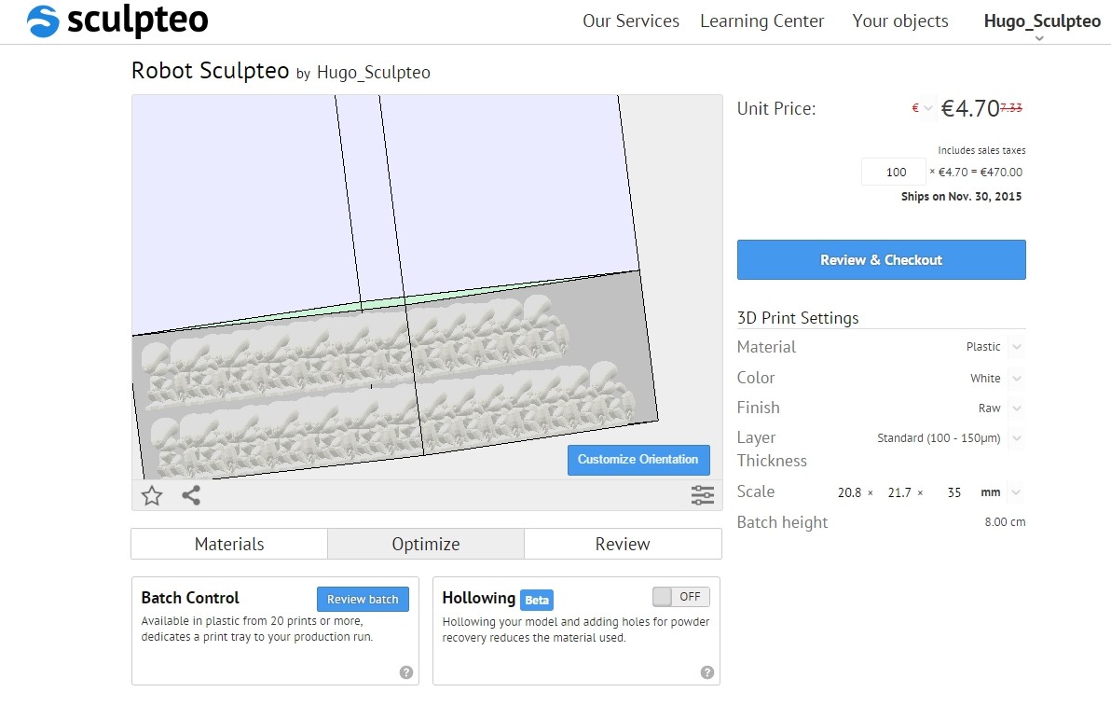The height and width of the screenshot is (706, 1111).
Task: Click the 3D batch preview viewer
Action: [x=427, y=287]
